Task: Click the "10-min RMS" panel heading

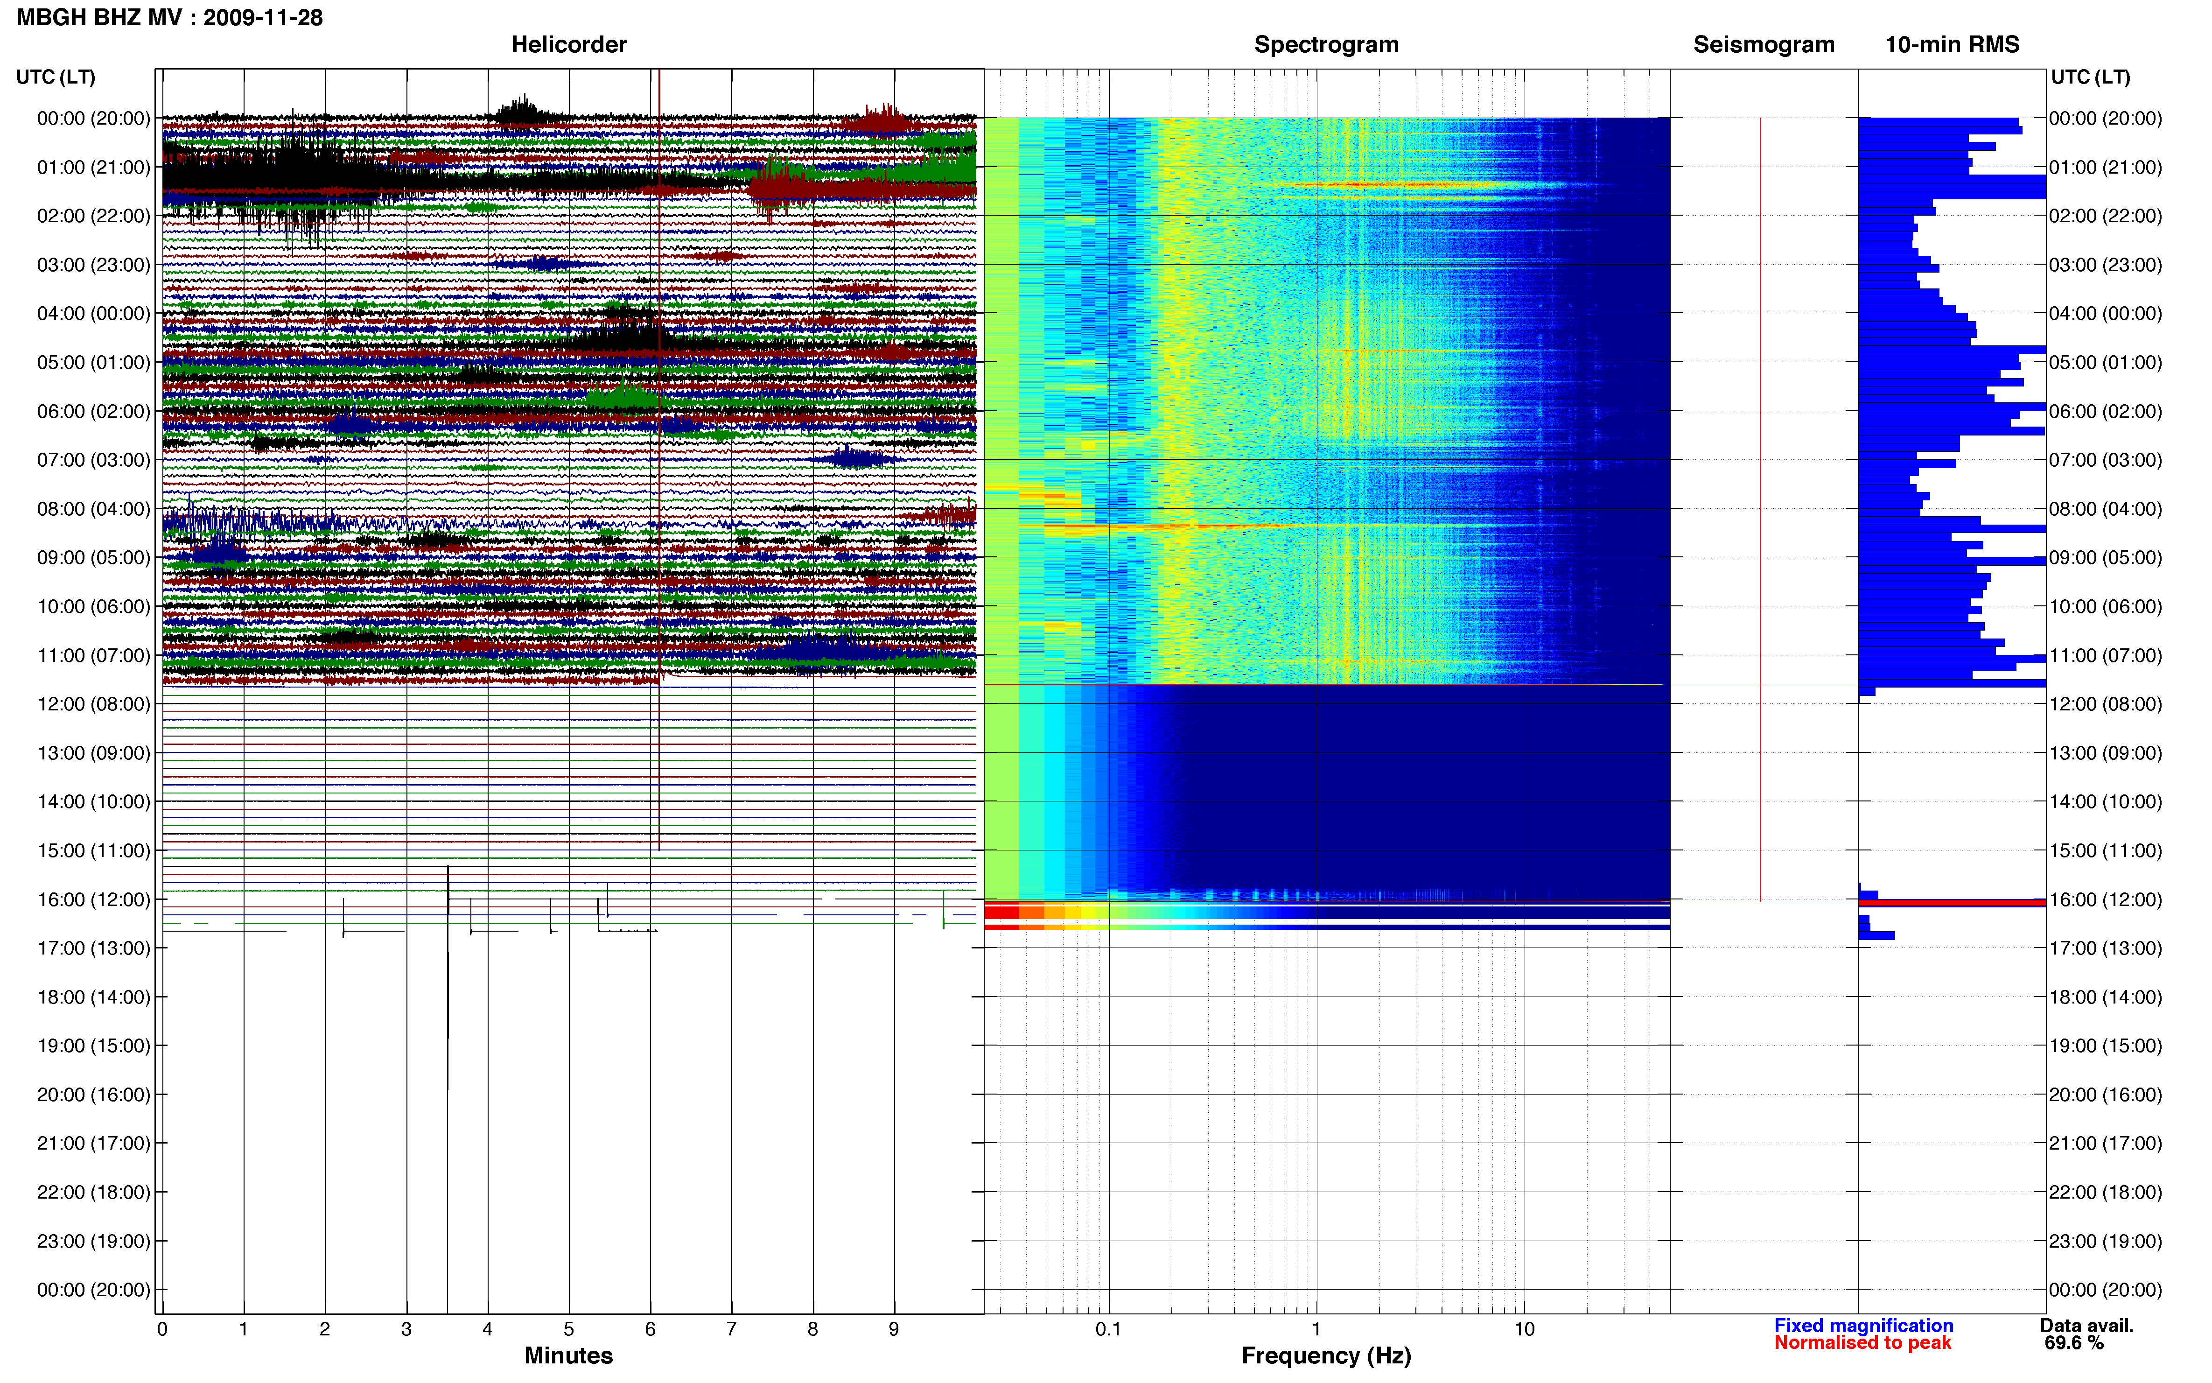Action: coord(1952,45)
